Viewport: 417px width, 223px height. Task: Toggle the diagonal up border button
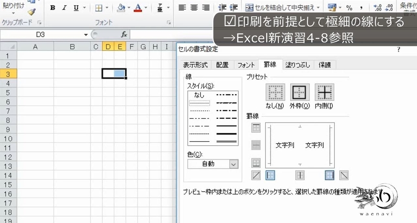pyautogui.click(x=256, y=175)
